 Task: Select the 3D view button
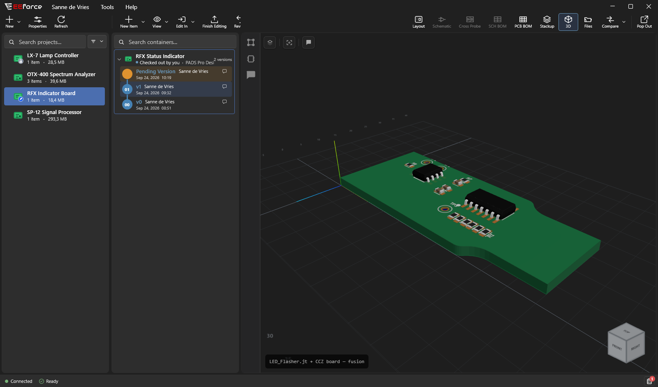pyautogui.click(x=568, y=22)
